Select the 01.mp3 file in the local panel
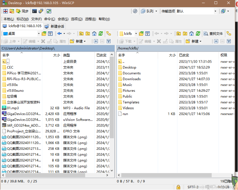Screen dimensions: 238x190 [x=13, y=108]
